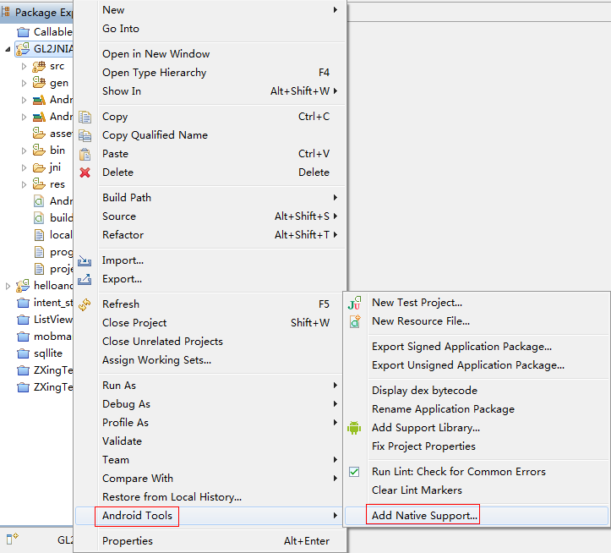Open the New submenu arrow
Viewport: 611px width, 553px height.
click(x=336, y=10)
